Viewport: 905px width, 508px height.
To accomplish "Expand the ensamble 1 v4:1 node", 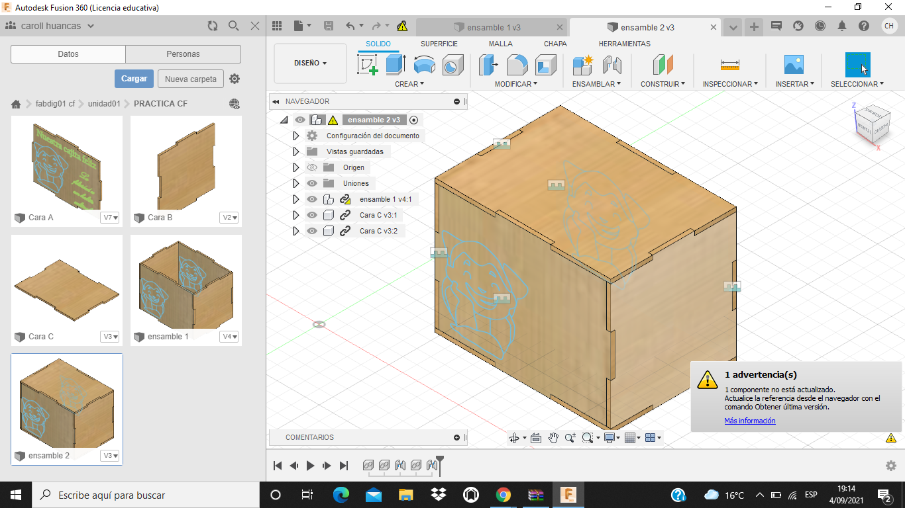I will point(296,199).
